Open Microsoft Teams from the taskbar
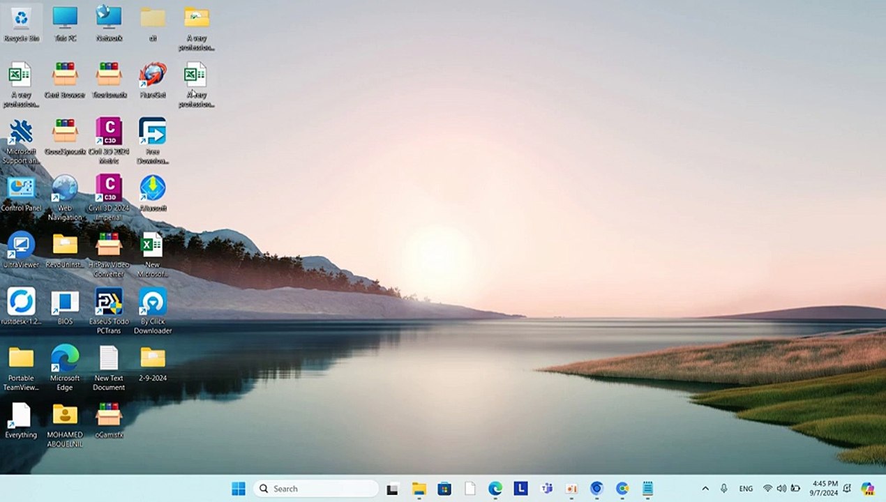The height and width of the screenshot is (502, 886). pyautogui.click(x=547, y=489)
